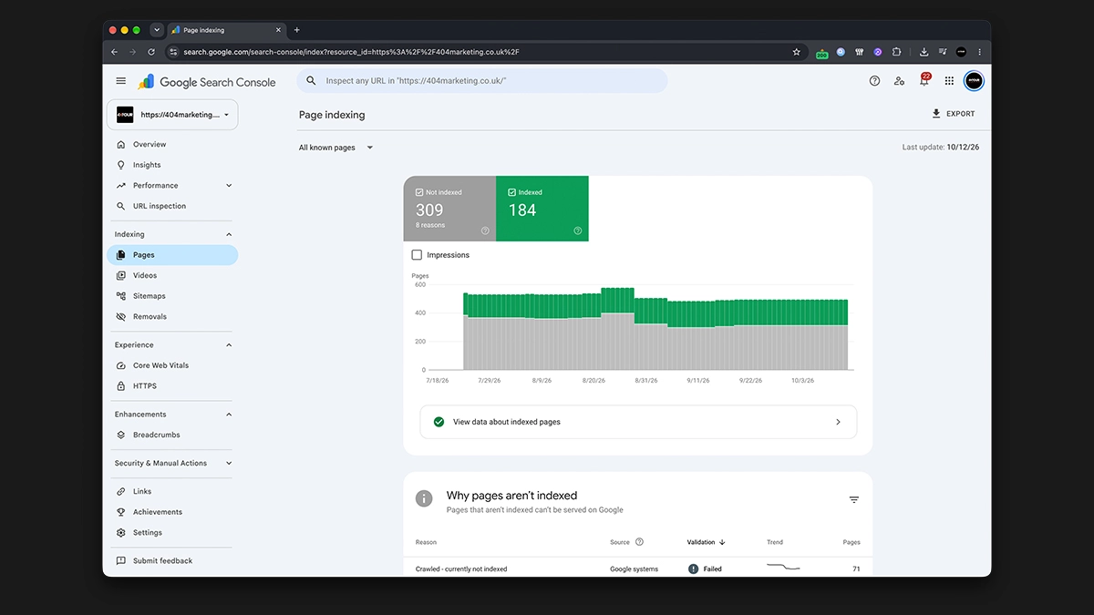Collapse the Indexing section

[x=229, y=235]
